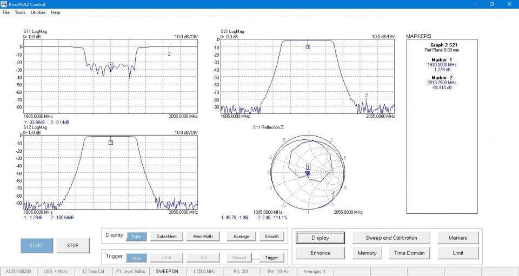Open the File menu
Viewport: 519px width, 276px height.
(x=6, y=12)
